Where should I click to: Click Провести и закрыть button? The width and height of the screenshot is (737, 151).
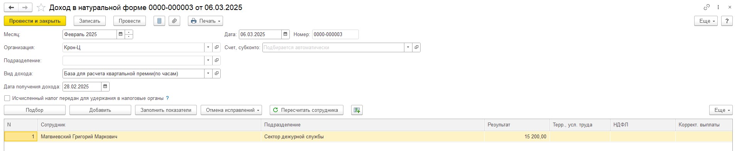tap(35, 21)
